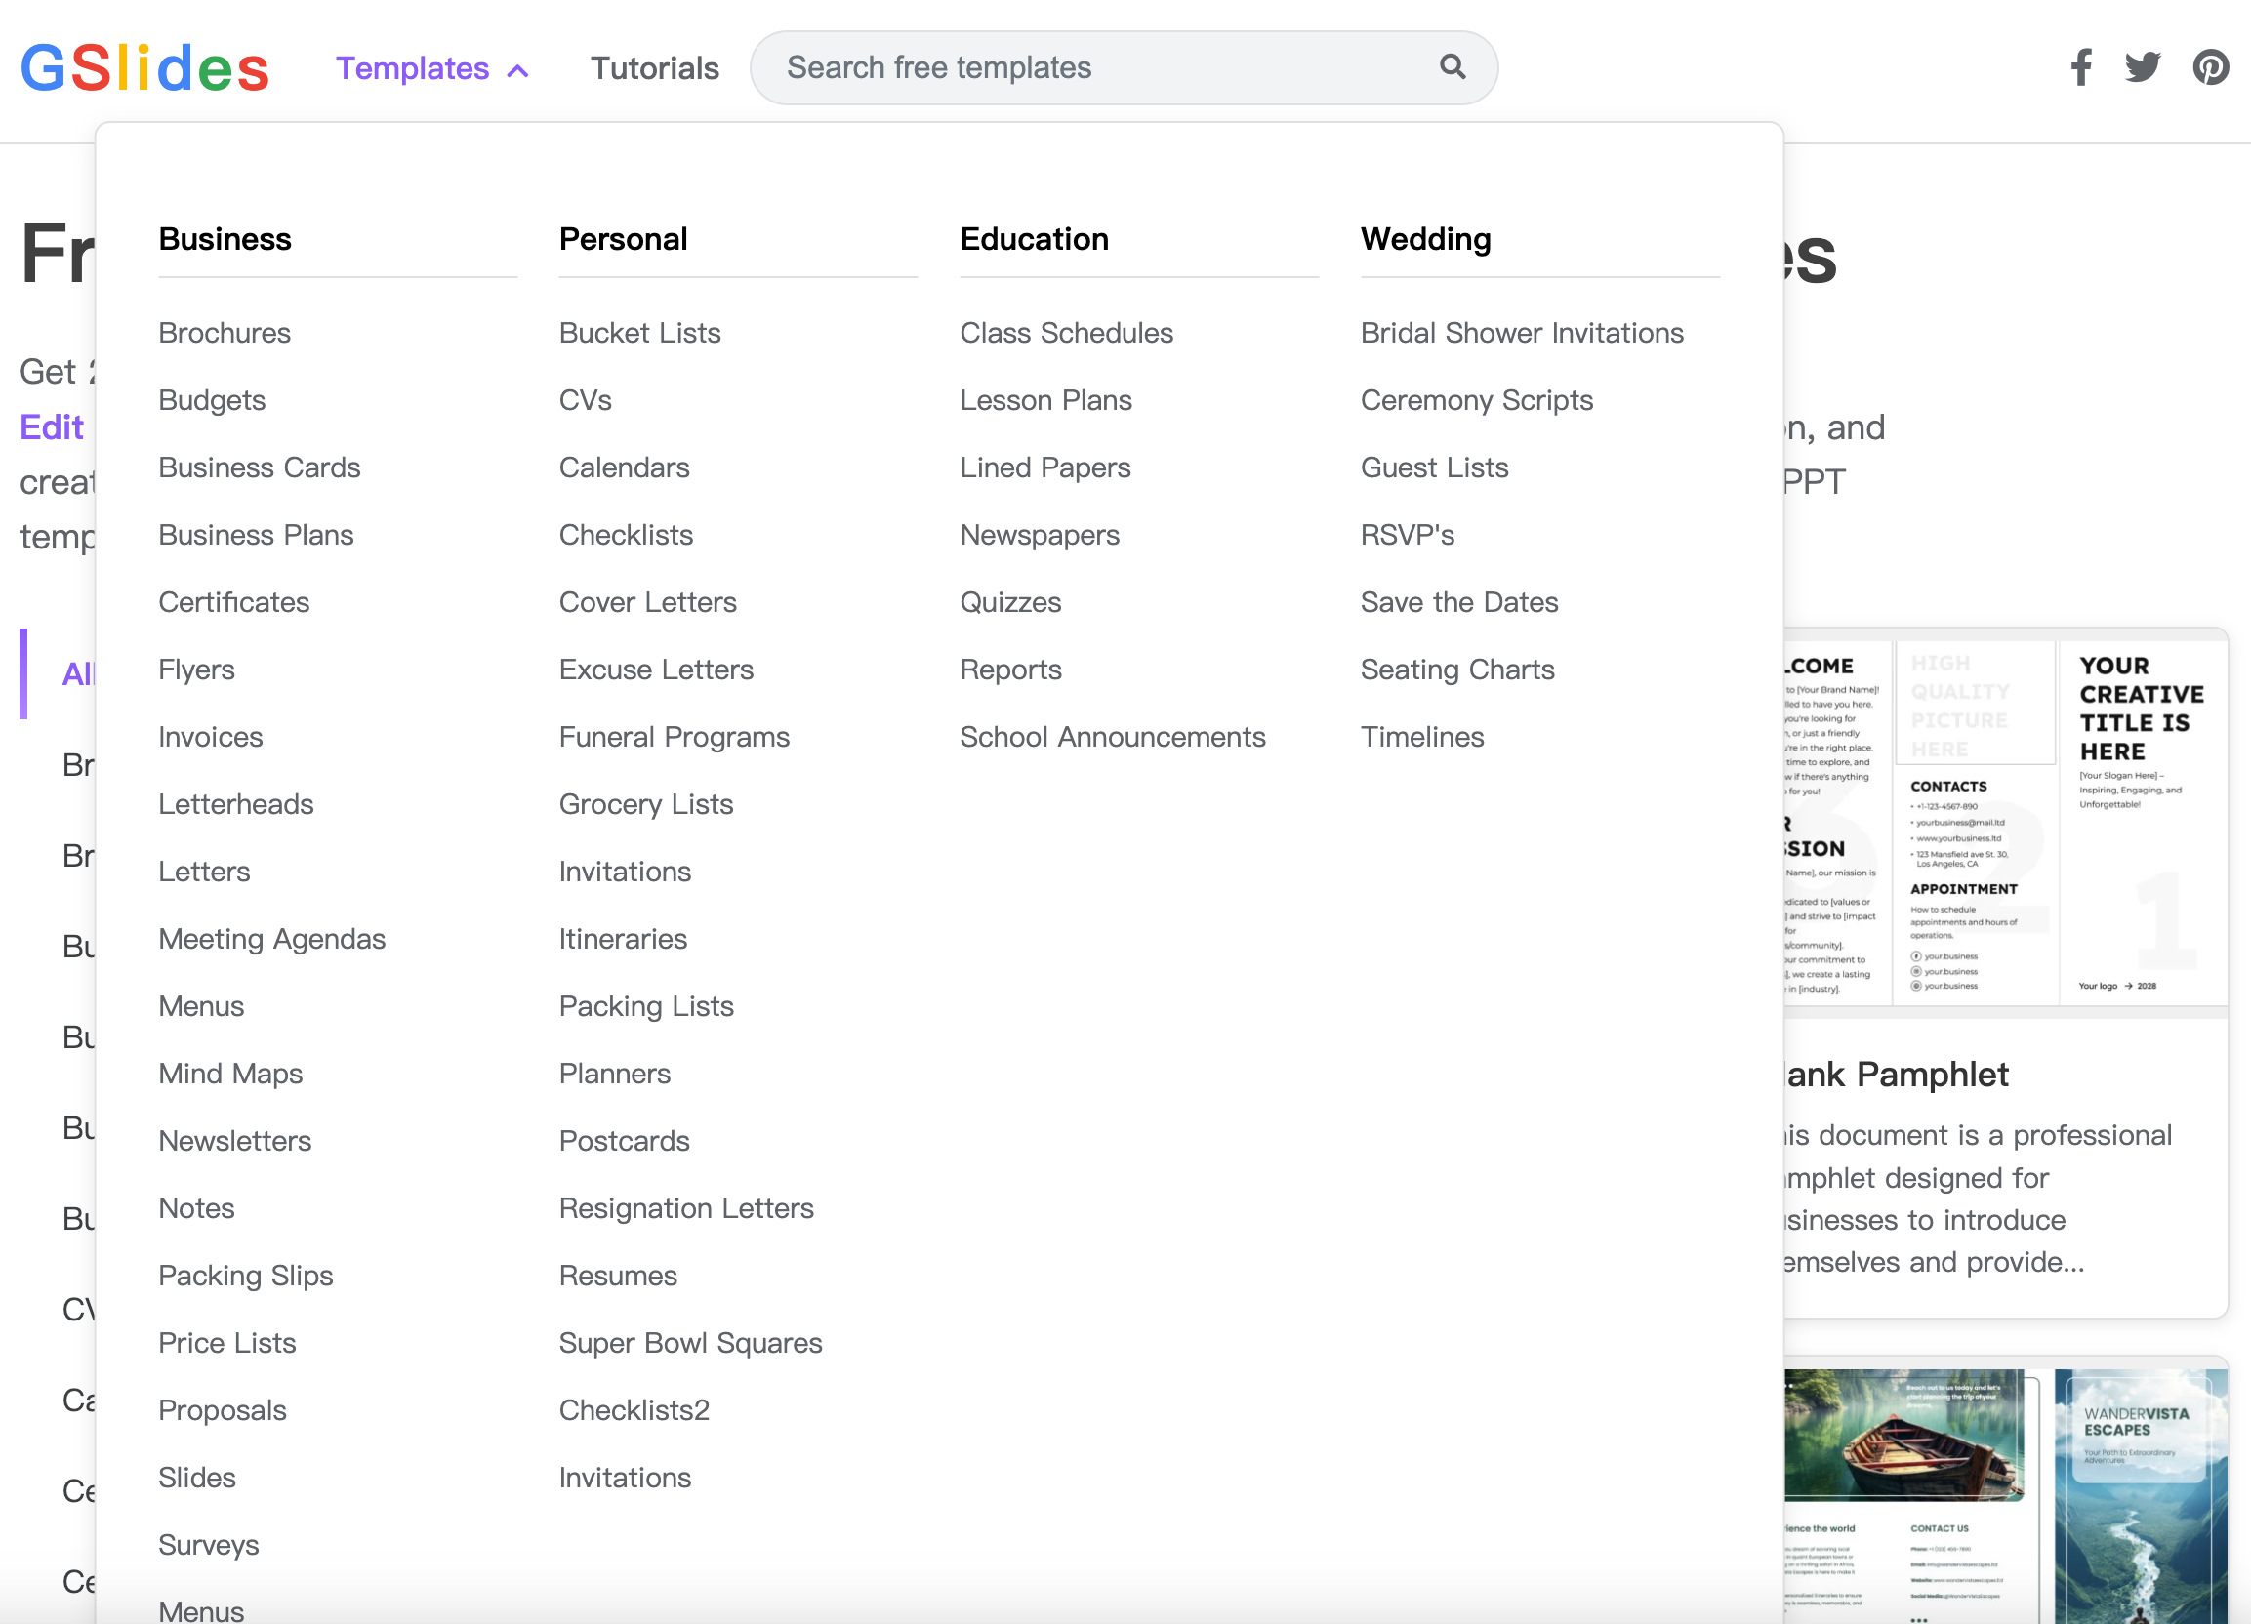Open the Brochures category
Image resolution: width=2251 pixels, height=1624 pixels.
click(x=225, y=333)
